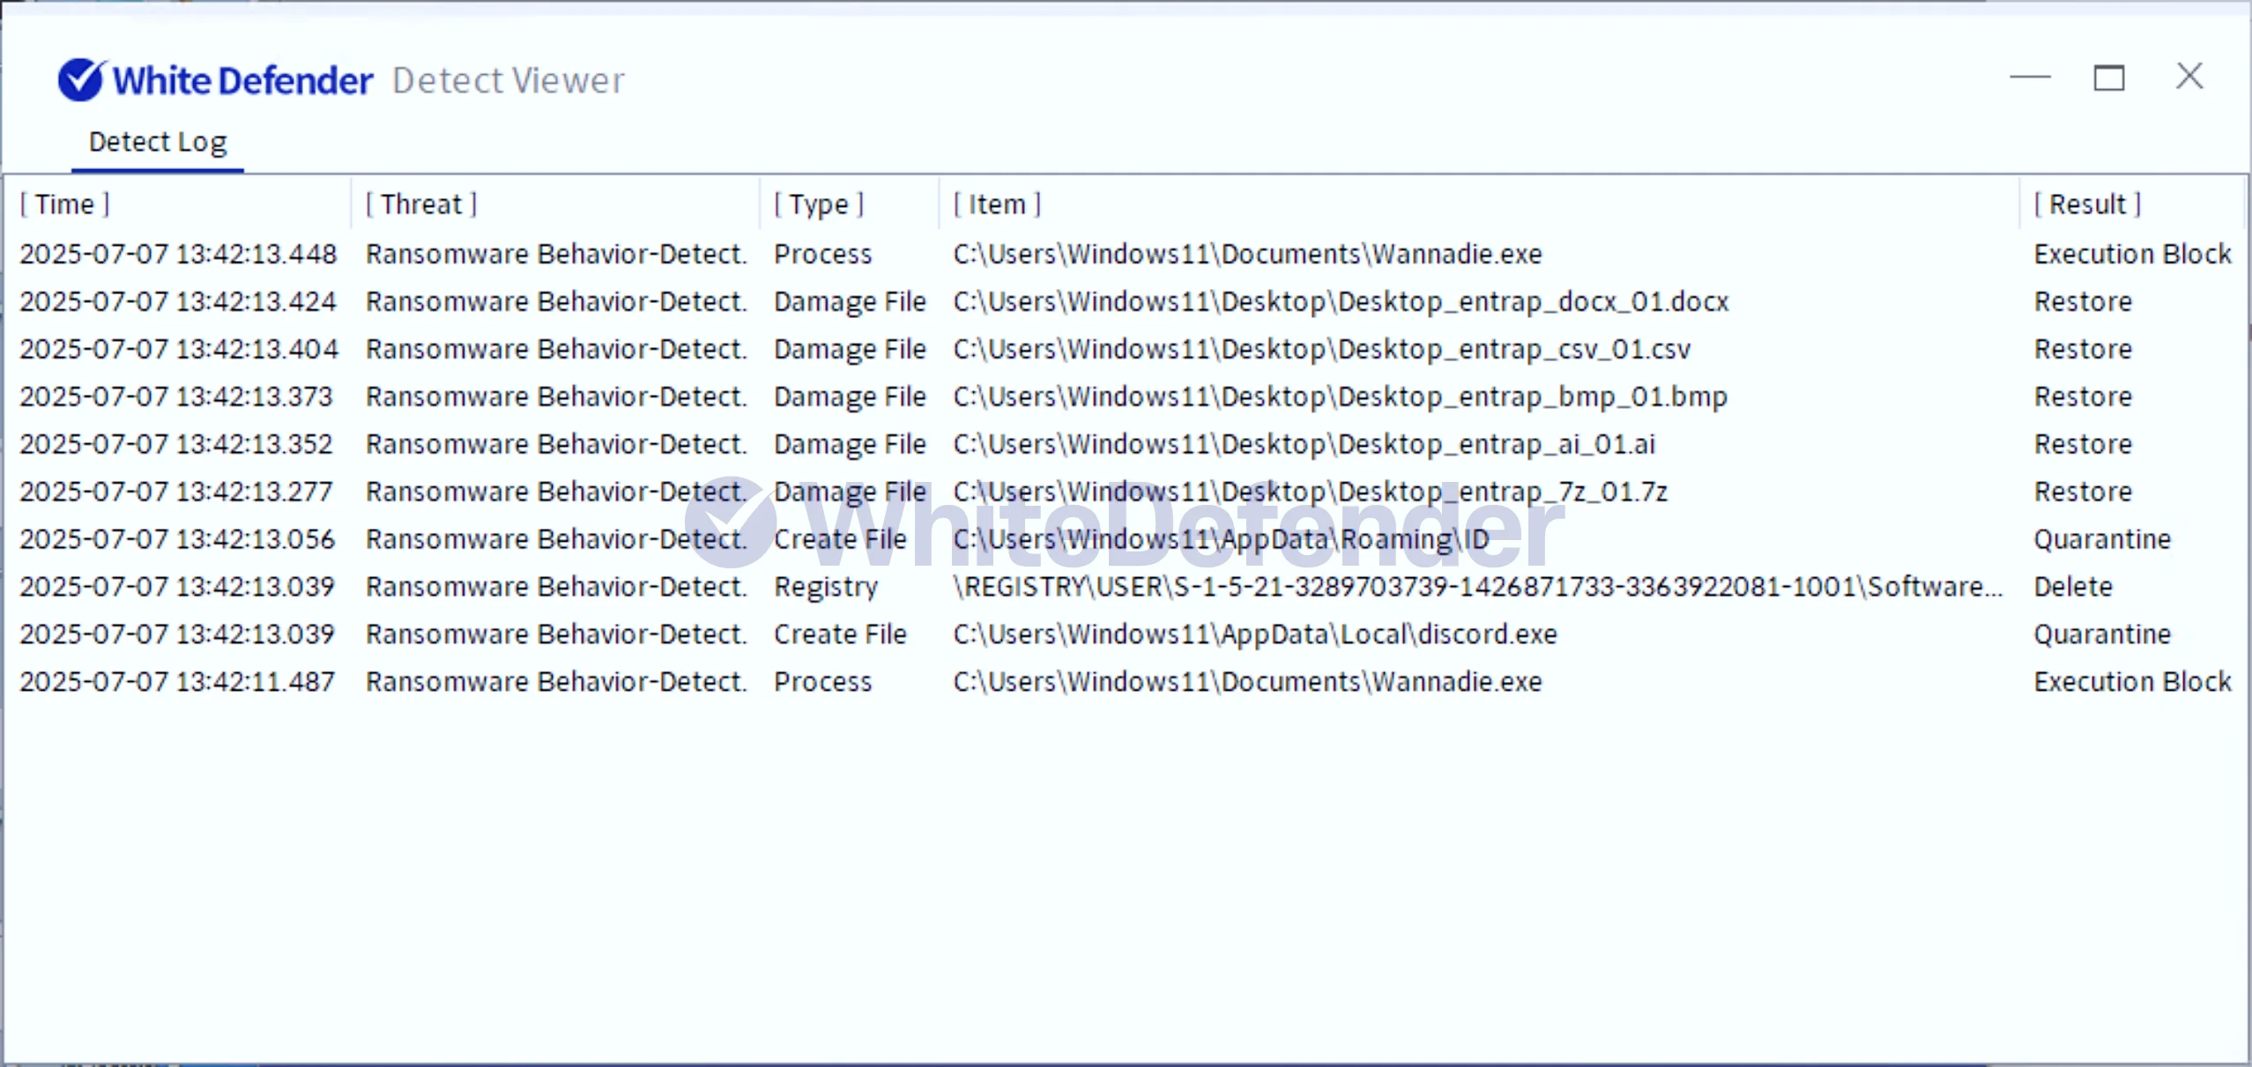Open the Detect Log tab

tap(158, 142)
